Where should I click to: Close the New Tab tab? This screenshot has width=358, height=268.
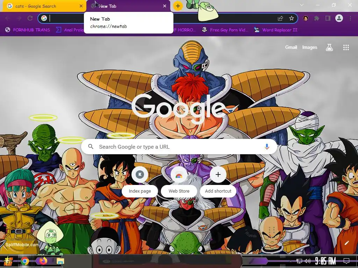click(x=165, y=6)
